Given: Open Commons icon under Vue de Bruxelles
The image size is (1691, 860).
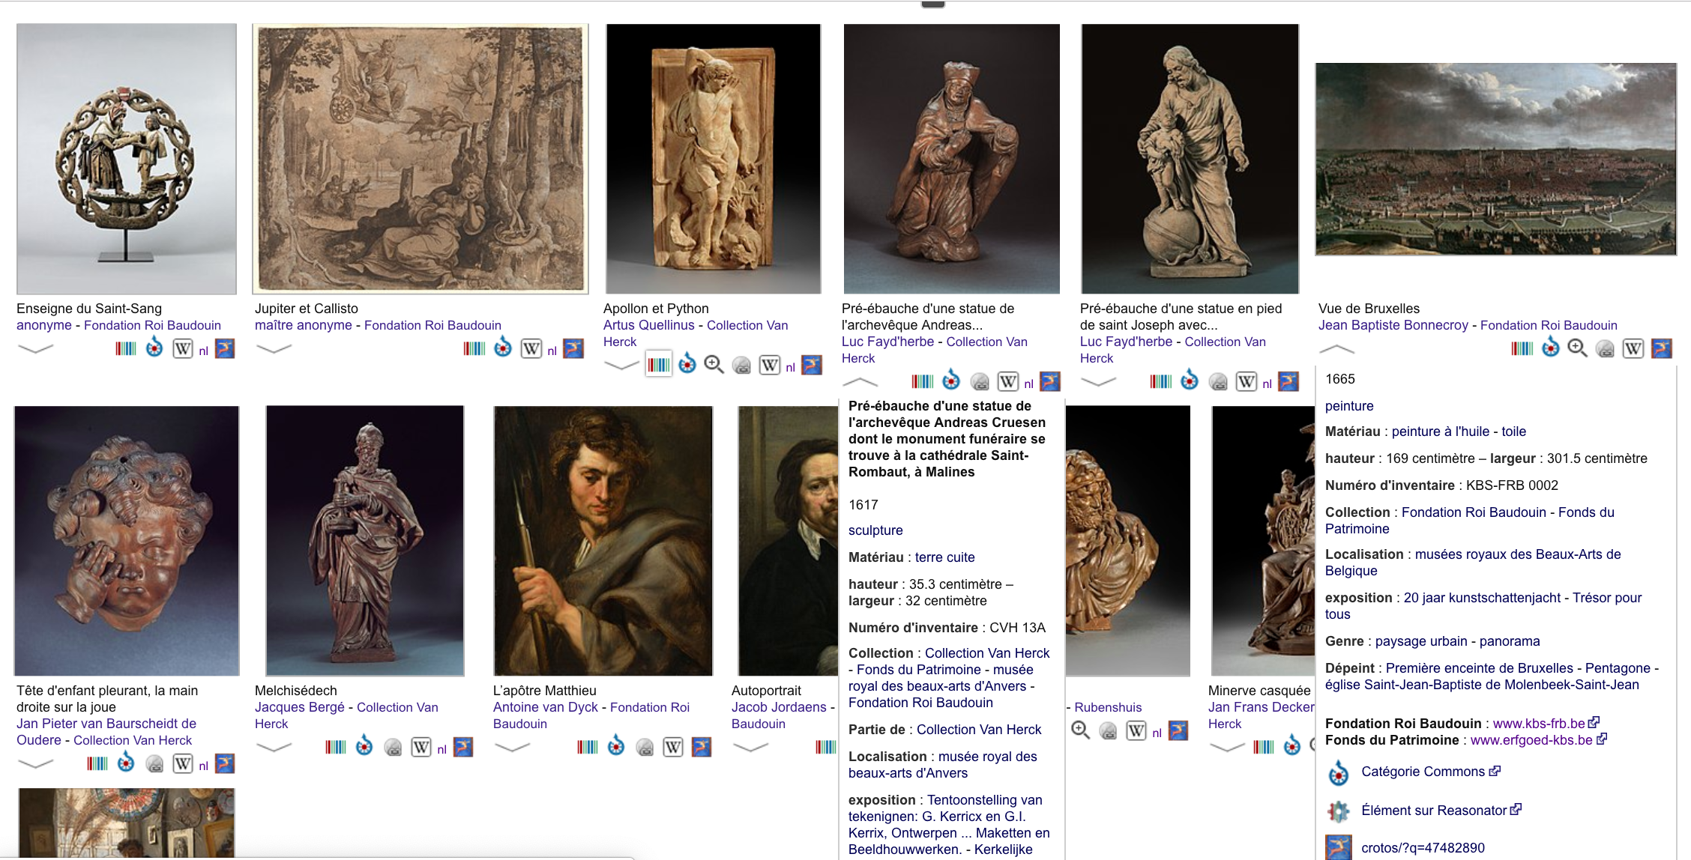Looking at the screenshot, I should (x=1551, y=348).
